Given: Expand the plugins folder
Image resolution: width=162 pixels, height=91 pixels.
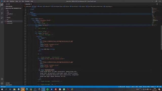Looking at the screenshot, I should pyautogui.click(x=9, y=17).
